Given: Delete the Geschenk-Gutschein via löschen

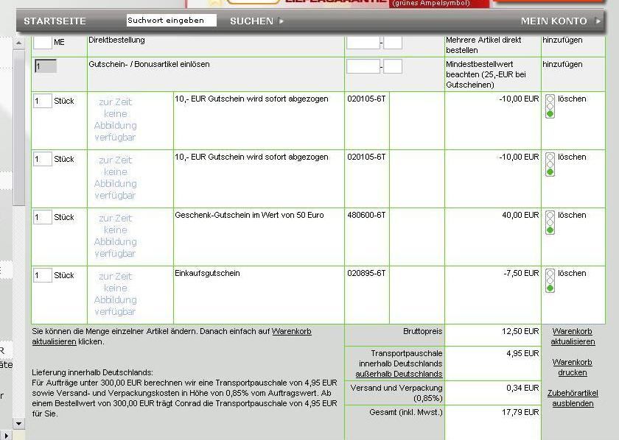Looking at the screenshot, I should coord(572,216).
